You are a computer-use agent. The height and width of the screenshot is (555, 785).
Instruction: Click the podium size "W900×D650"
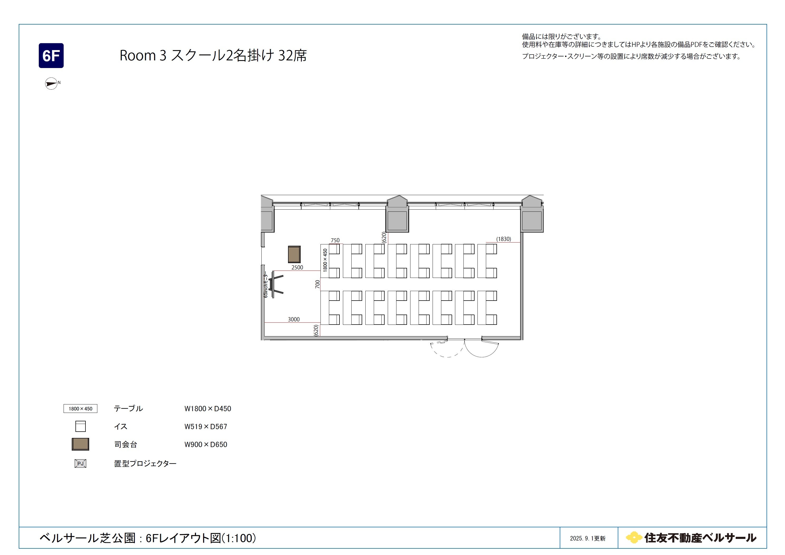pos(205,445)
